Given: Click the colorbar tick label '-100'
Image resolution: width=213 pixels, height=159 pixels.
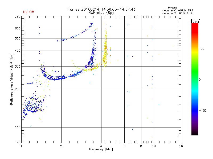Looking at the screenshot, I should tap(203, 111).
